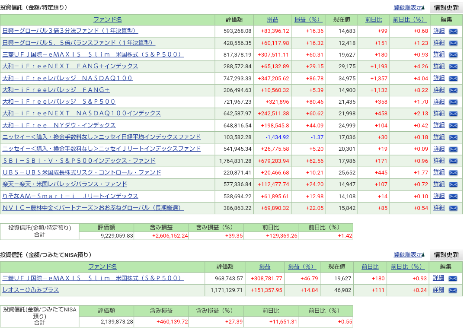This screenshot has width=467, height=330.
Task: Click 詳細 link in ニッセイ日経平均インデックスファンド row
Action: pos(439,137)
